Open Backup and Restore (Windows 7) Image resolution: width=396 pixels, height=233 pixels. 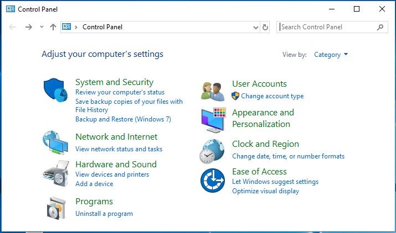(123, 119)
